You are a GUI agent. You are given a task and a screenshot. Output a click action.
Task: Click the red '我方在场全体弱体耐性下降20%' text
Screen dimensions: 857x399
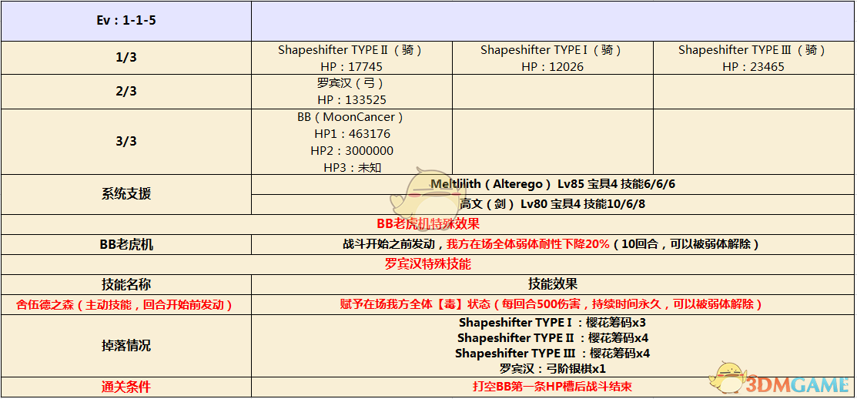[x=528, y=244]
